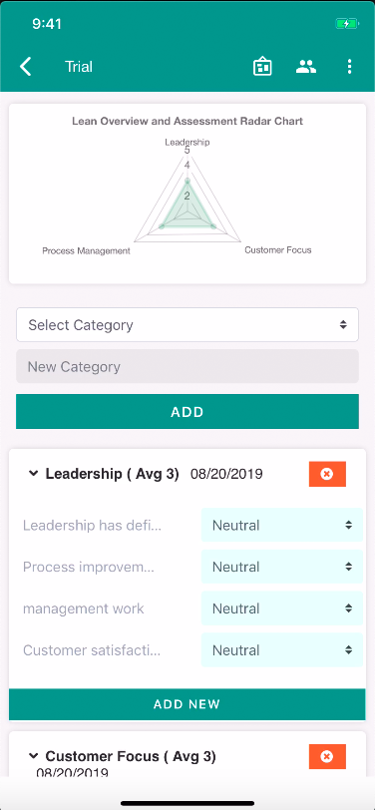The width and height of the screenshot is (375, 810).
Task: Tap the Leadership point on radar chart
Action: pos(187,181)
